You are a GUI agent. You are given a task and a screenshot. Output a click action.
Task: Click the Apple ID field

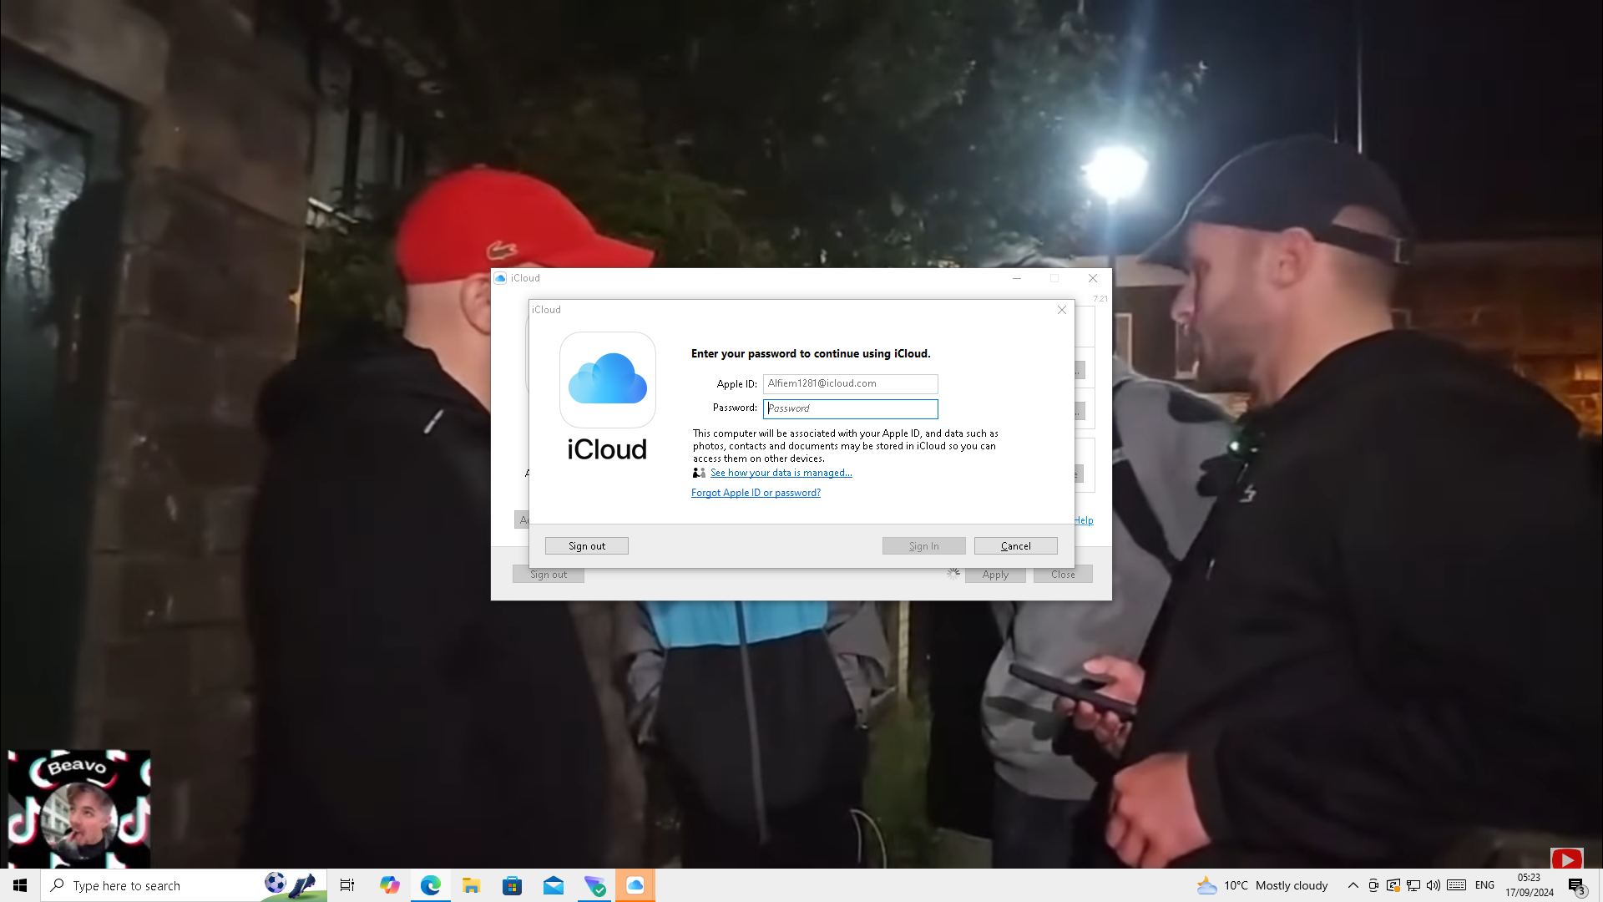[850, 384]
